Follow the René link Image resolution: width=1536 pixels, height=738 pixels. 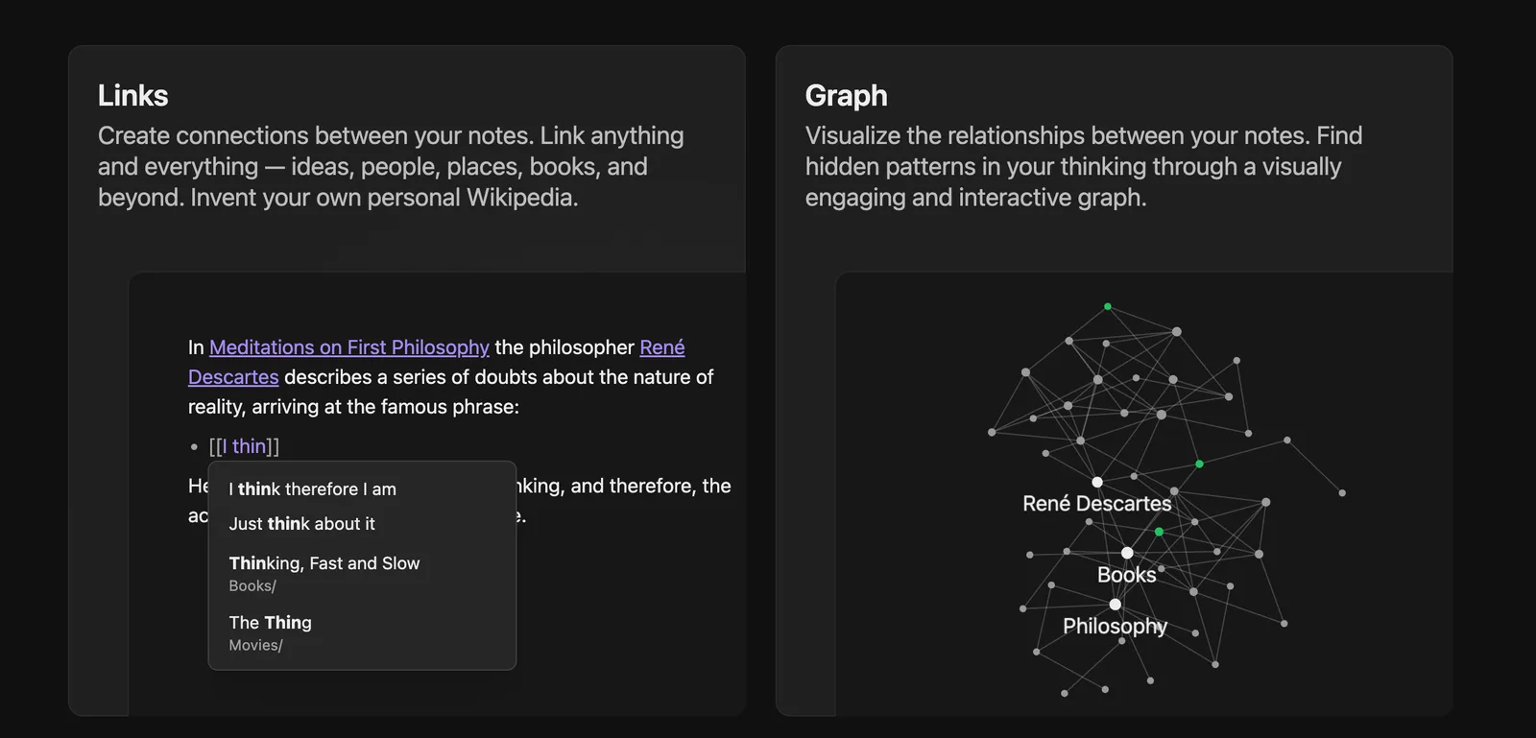pyautogui.click(x=662, y=347)
